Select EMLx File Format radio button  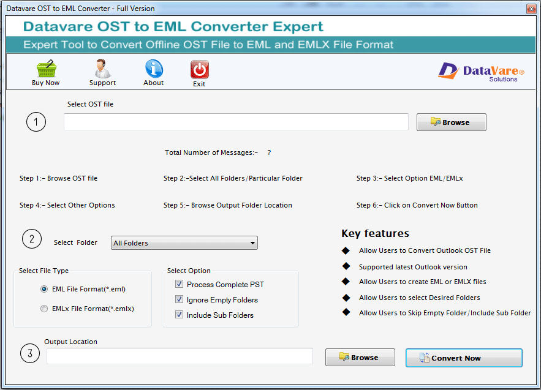pyautogui.click(x=44, y=308)
